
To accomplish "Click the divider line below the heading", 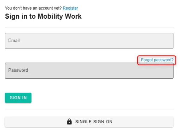I will (x=89, y=27).
